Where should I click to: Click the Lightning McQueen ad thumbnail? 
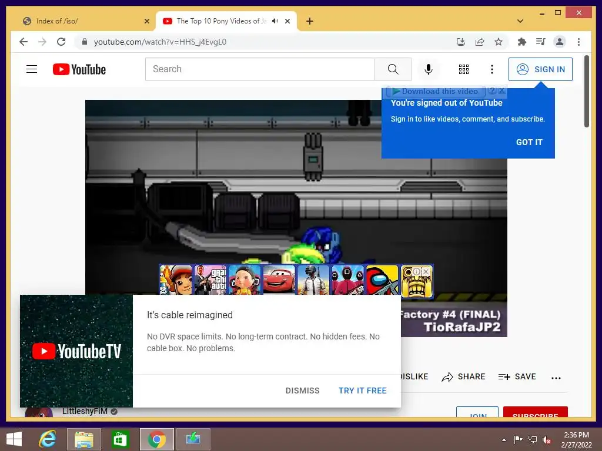pyautogui.click(x=279, y=280)
